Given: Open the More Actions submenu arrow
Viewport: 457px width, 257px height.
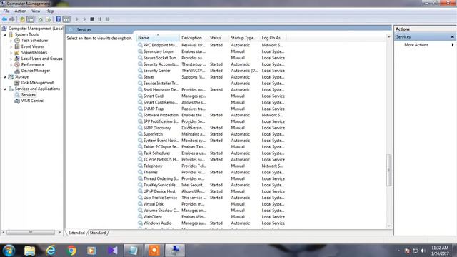Looking at the screenshot, I should coord(453,45).
